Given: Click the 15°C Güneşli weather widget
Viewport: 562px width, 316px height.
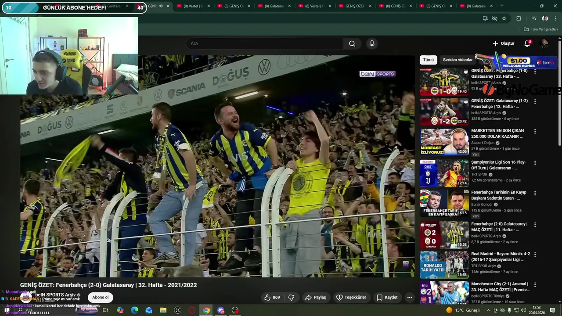Looking at the screenshot, I should [463, 310].
